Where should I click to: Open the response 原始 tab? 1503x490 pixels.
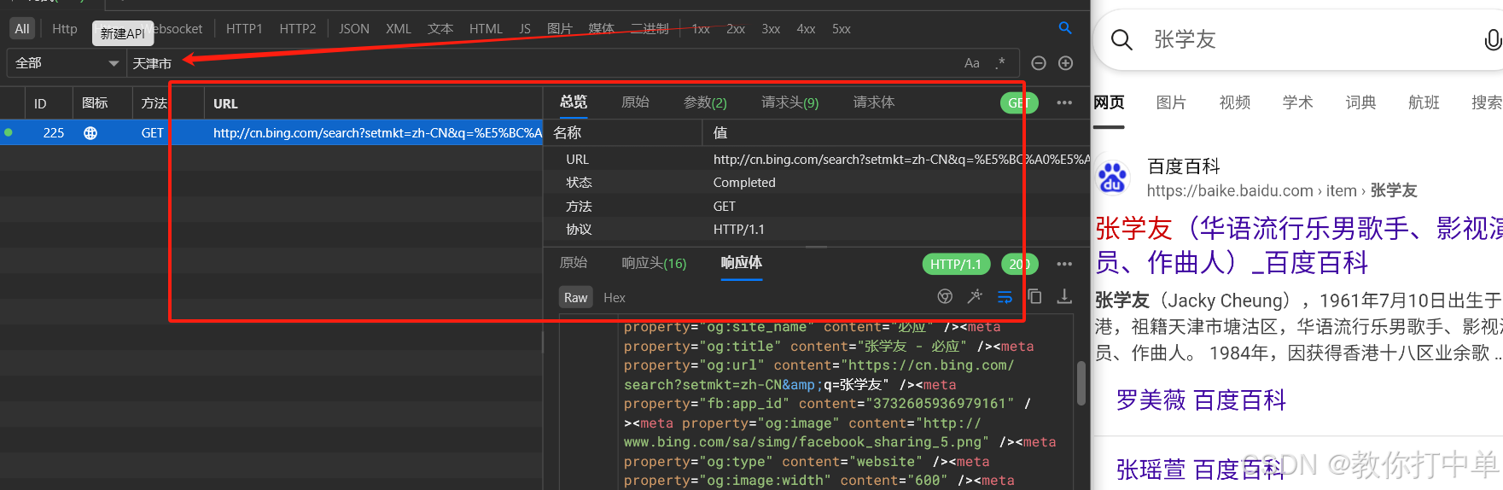pos(574,263)
